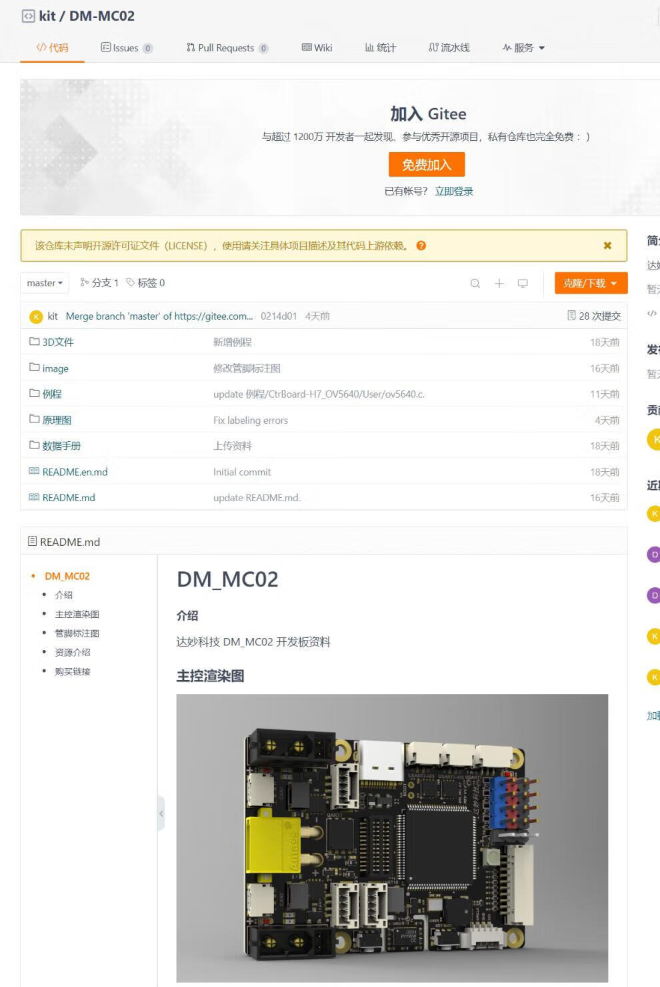Open the README.md file in the list
This screenshot has height=987, width=660.
pos(69,498)
